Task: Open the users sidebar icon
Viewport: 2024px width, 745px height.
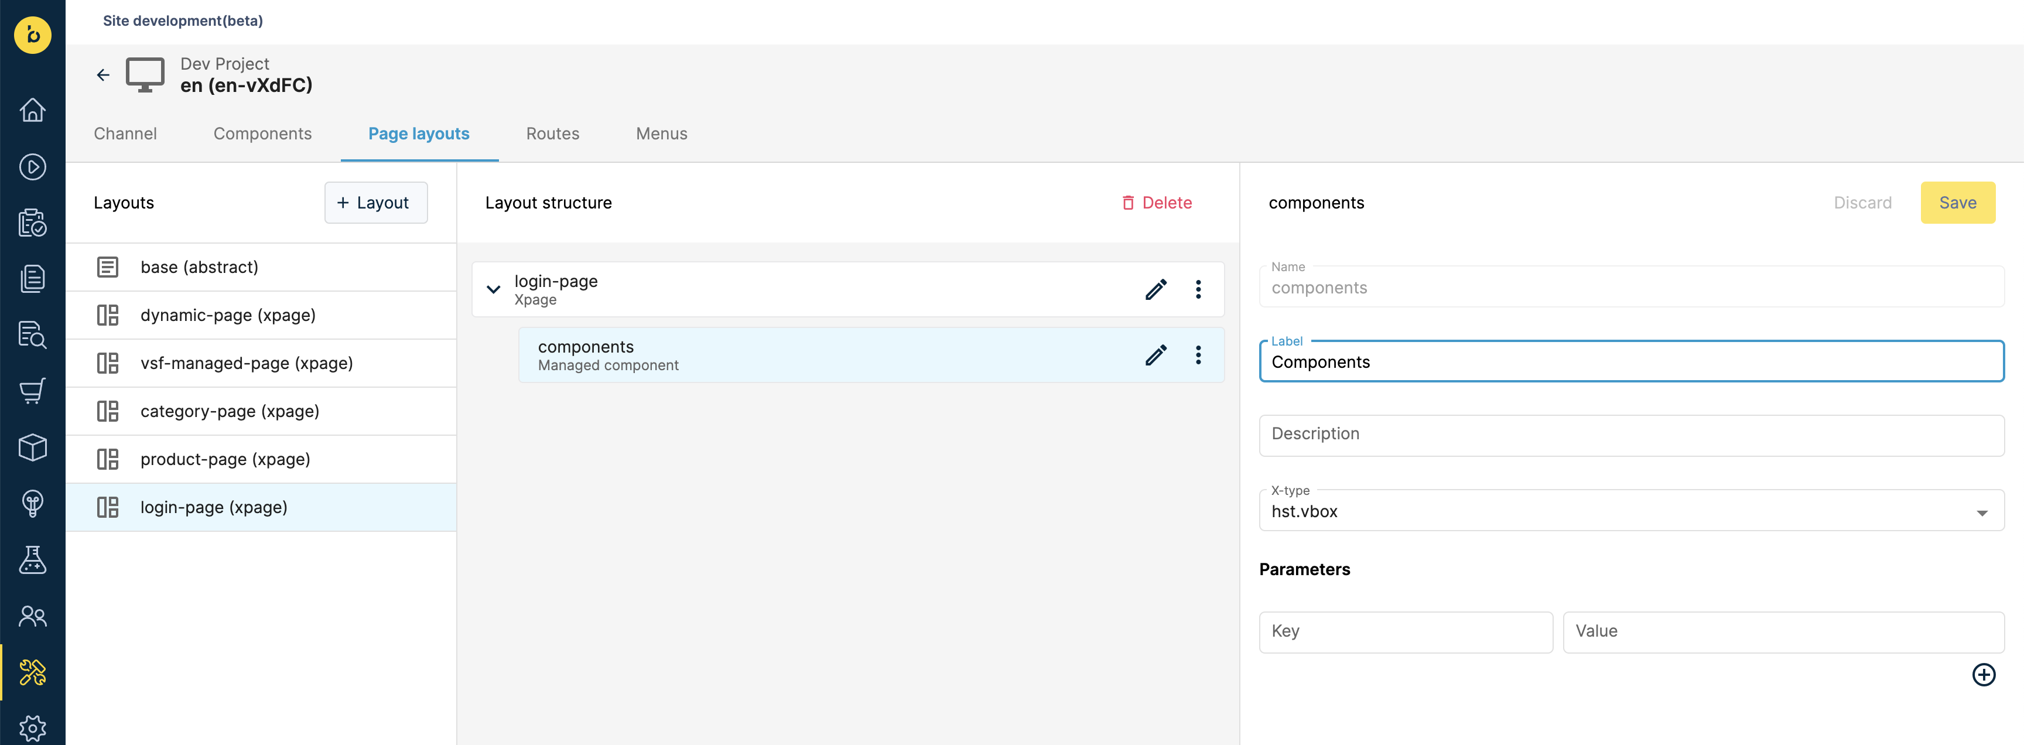Action: pos(32,616)
